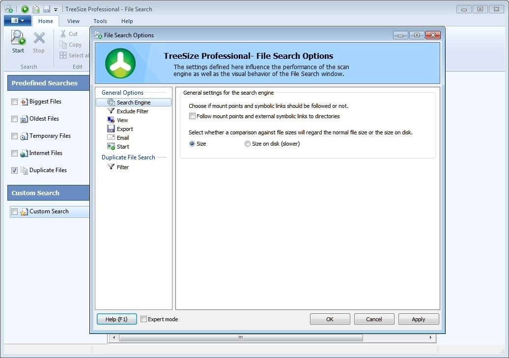Open the Help ribbon tab
The height and width of the screenshot is (358, 509).
[127, 21]
